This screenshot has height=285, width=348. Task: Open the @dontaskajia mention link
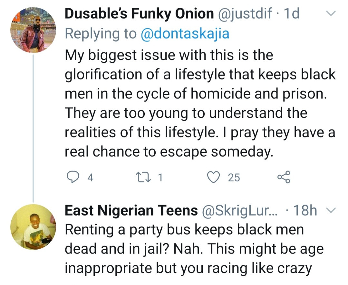coord(185,34)
